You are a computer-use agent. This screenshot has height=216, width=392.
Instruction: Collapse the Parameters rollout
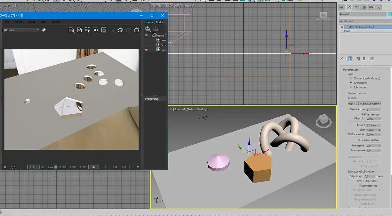tap(351, 70)
